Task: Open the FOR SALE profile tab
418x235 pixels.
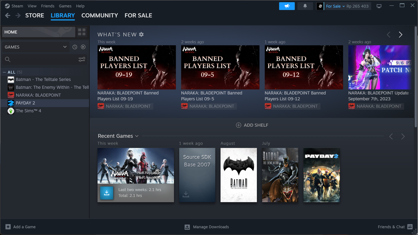Action: (x=138, y=15)
